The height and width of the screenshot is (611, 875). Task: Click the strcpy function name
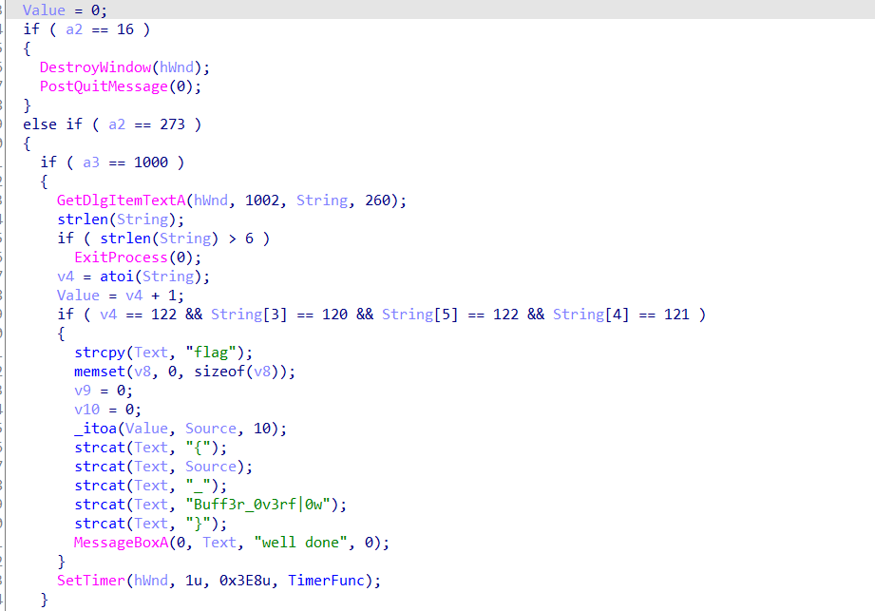click(x=100, y=353)
